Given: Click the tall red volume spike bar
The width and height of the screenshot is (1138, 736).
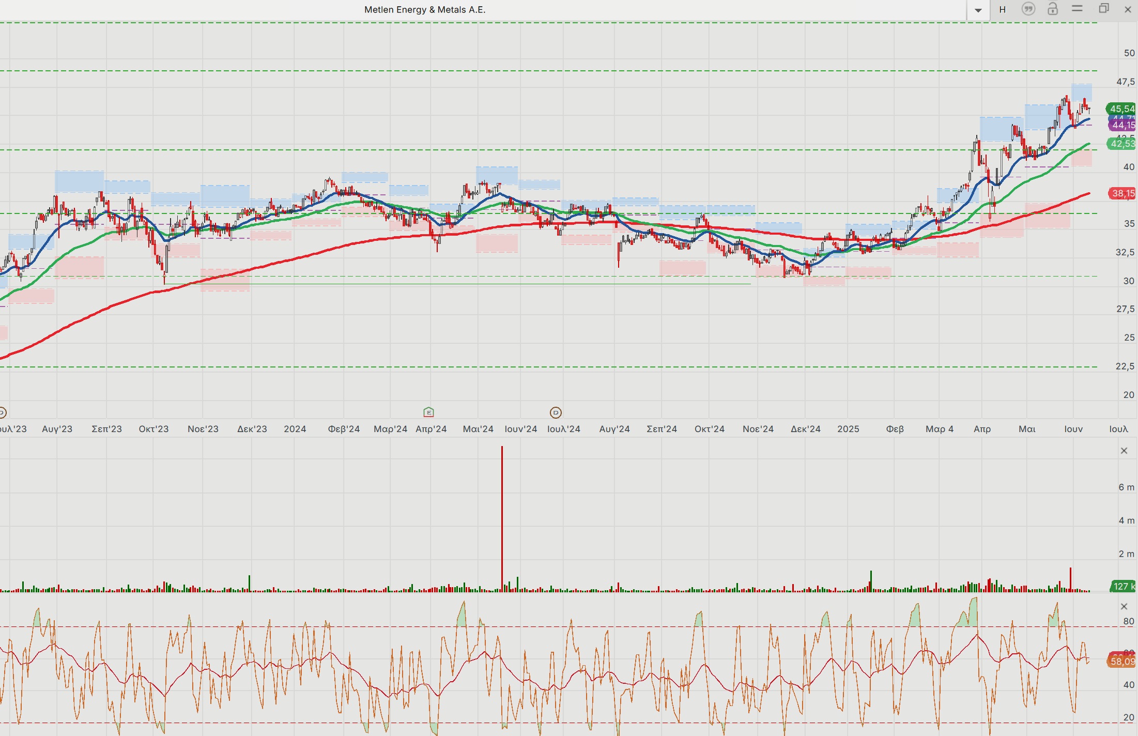Looking at the screenshot, I should [x=502, y=519].
